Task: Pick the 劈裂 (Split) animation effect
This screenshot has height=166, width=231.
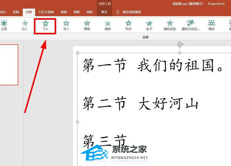Action: click(87, 25)
